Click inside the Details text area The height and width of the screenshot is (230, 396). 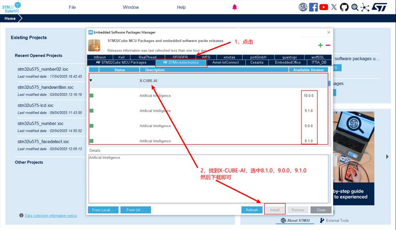click(209, 179)
